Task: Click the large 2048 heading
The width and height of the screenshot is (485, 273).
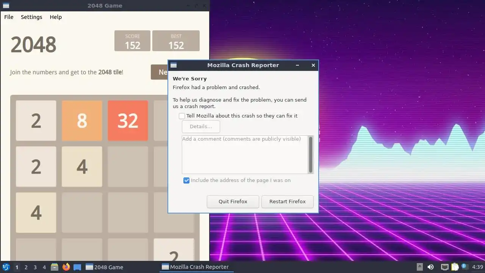Action: [x=33, y=45]
